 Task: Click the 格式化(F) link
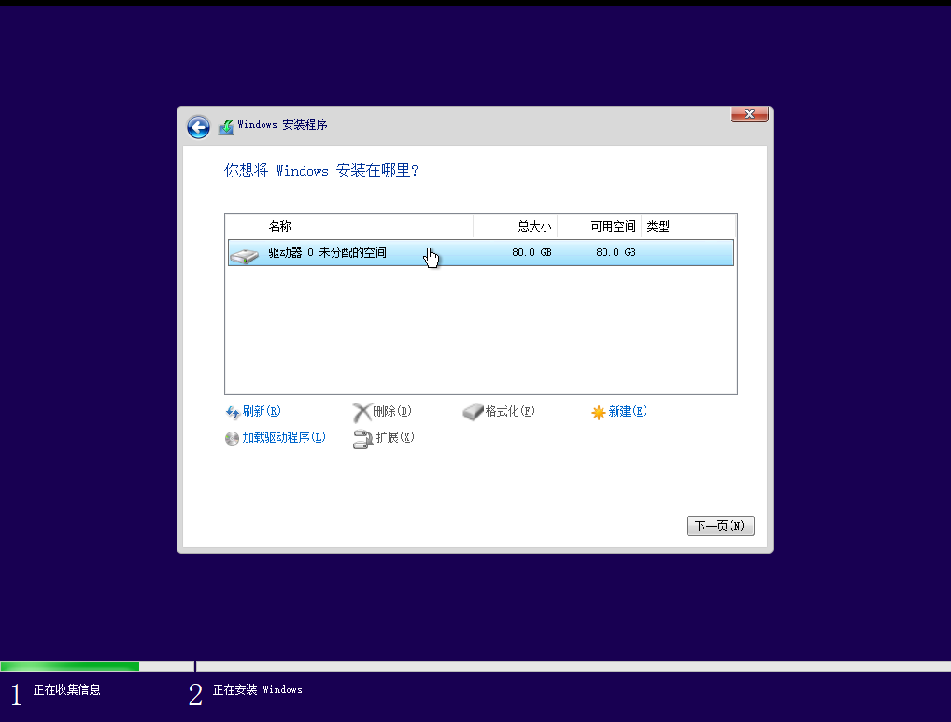[x=509, y=411]
